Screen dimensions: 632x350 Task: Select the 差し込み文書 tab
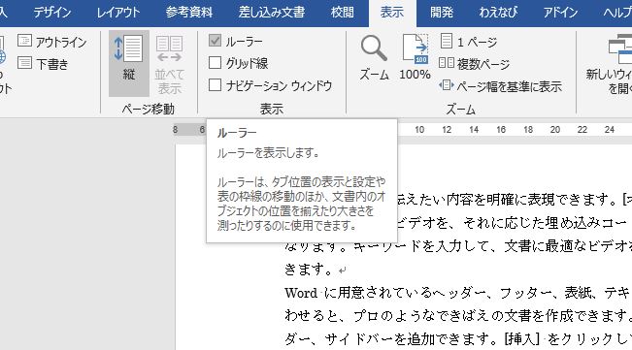[272, 12]
